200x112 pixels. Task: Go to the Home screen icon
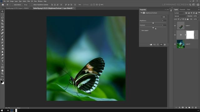click(3, 5)
